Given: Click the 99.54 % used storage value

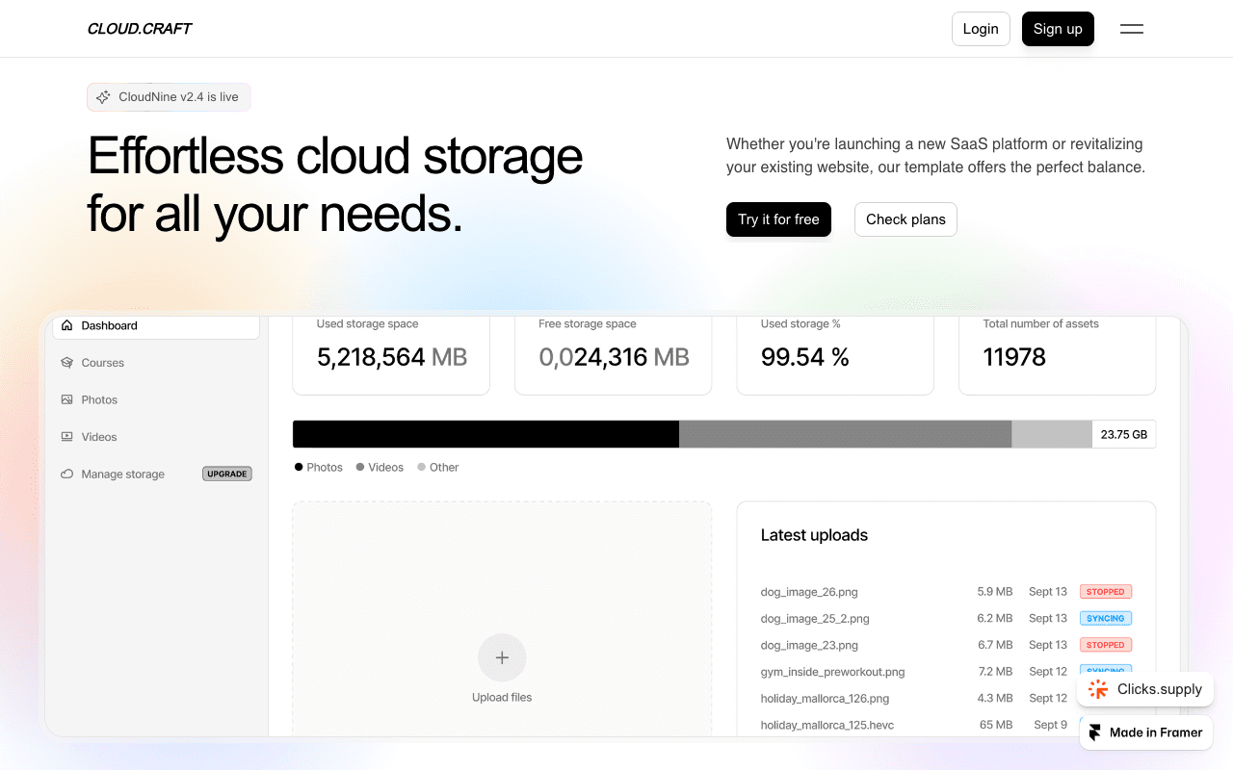Looking at the screenshot, I should point(805,357).
